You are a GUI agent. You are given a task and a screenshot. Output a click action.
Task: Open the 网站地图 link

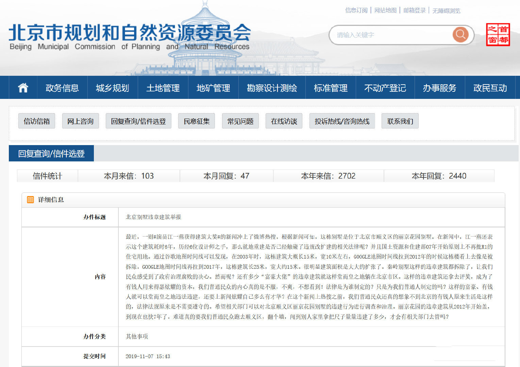coord(385,11)
